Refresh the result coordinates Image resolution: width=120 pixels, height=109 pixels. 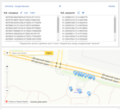coord(79,13)
